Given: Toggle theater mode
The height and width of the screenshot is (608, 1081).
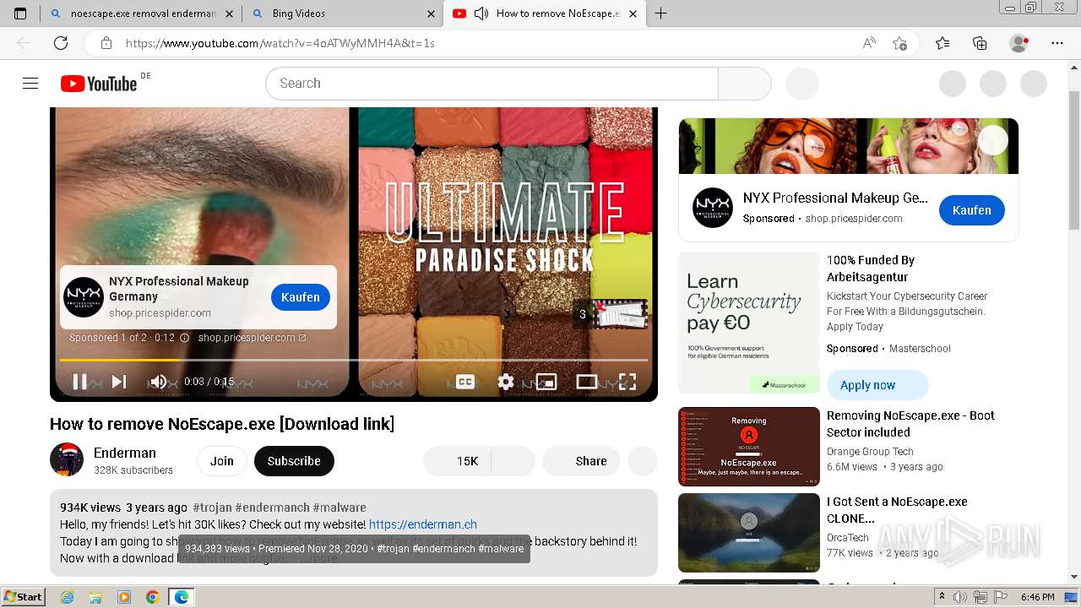Looking at the screenshot, I should point(587,382).
